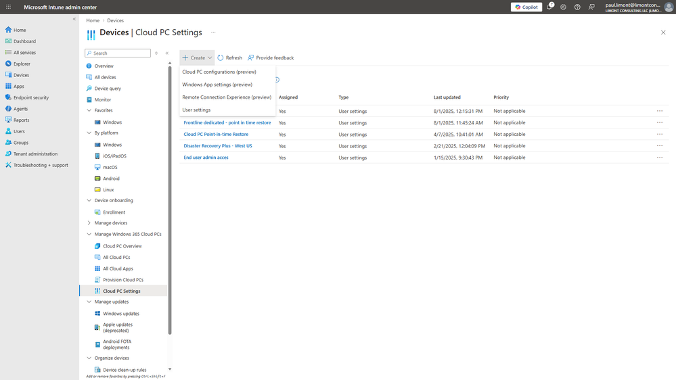Collapse the Manage updates section
Image resolution: width=676 pixels, height=380 pixels.
pyautogui.click(x=89, y=302)
